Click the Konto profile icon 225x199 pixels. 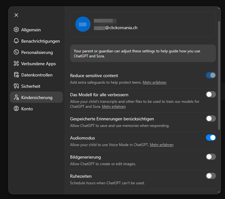[x=16, y=109]
